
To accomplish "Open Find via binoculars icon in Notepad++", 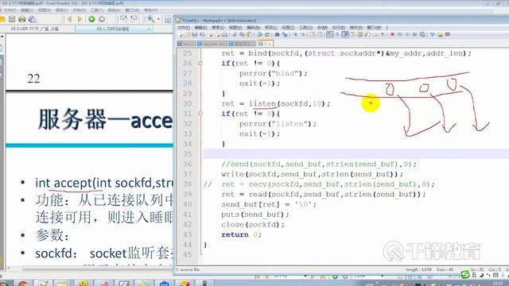I will (277, 34).
